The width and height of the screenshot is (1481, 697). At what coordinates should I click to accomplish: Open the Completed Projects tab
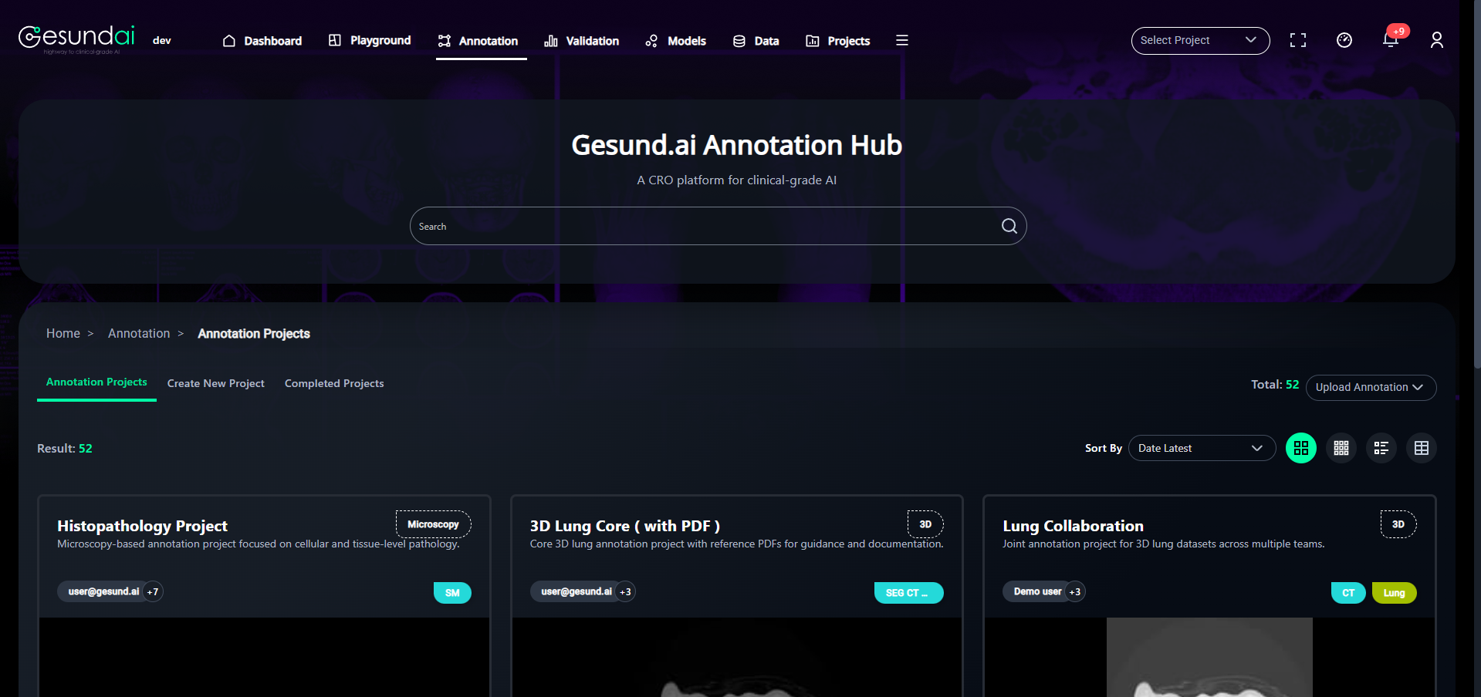pyautogui.click(x=334, y=383)
